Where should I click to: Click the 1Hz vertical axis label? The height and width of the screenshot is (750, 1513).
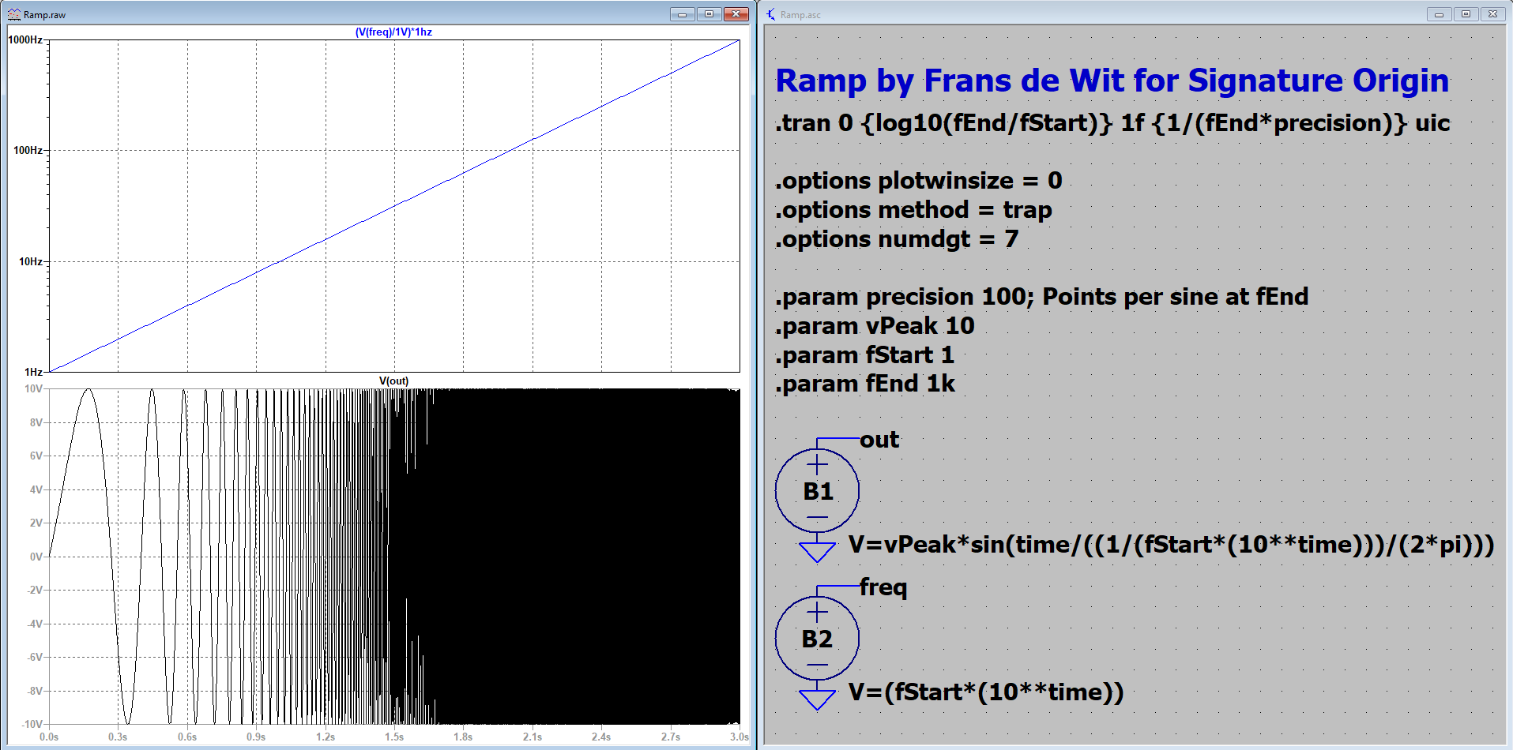pyautogui.click(x=33, y=372)
